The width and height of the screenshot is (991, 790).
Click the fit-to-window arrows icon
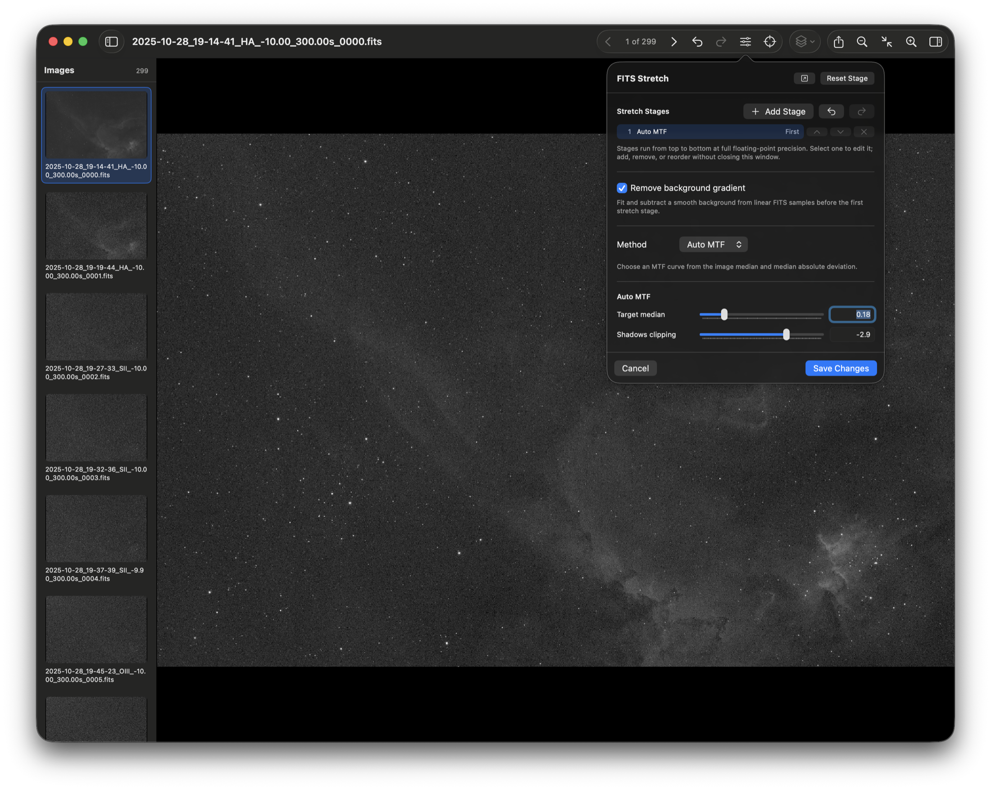click(x=886, y=42)
